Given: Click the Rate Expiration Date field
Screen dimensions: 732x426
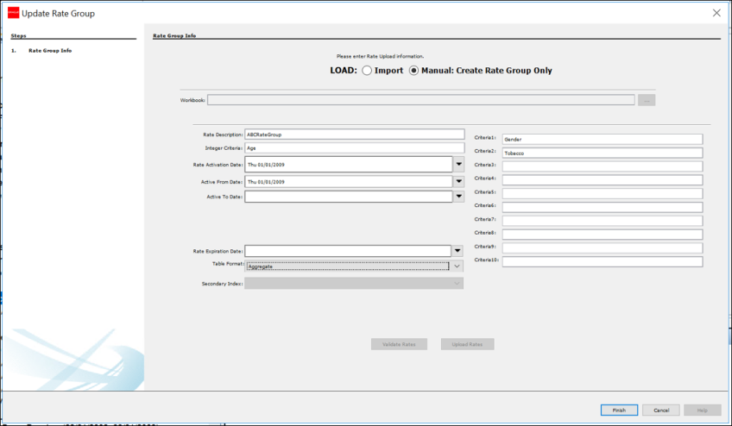Looking at the screenshot, I should 348,251.
